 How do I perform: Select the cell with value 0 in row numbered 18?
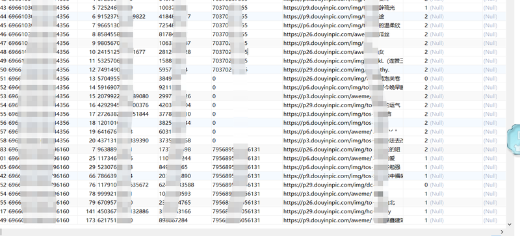coord(247,123)
